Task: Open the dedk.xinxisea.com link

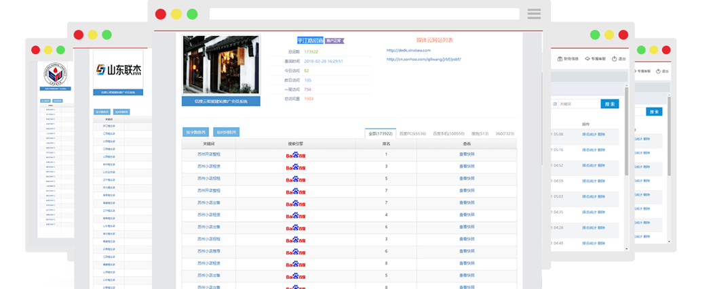Action: (x=408, y=50)
